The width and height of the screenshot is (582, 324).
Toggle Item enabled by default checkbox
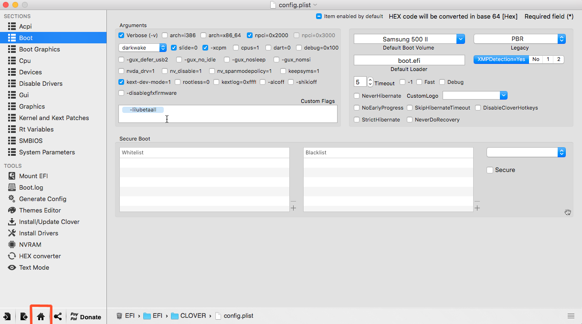(x=319, y=16)
